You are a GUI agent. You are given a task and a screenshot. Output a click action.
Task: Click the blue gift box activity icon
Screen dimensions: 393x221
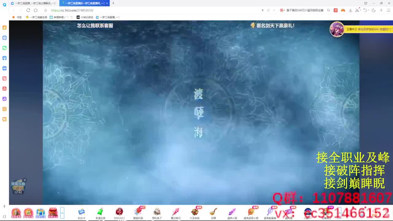pyautogui.click(x=41, y=213)
